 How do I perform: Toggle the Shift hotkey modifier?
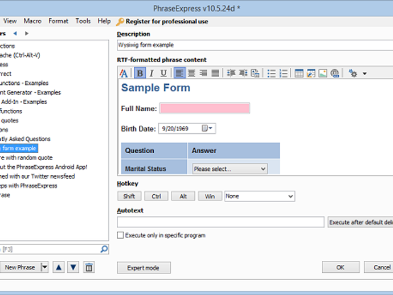pos(129,196)
